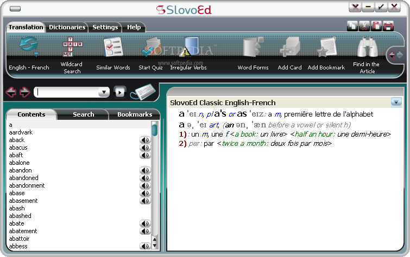The image size is (410, 257).
Task: Switch to the Contents tab
Action: [x=31, y=114]
